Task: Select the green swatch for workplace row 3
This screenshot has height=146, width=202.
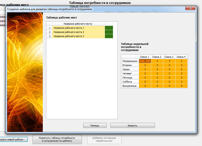Action: (109, 36)
